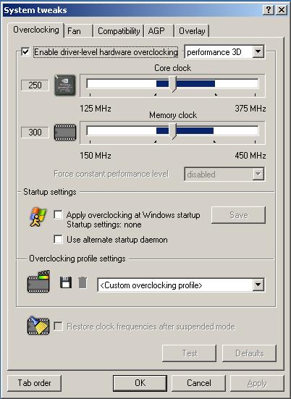
Task: Click the trash can delete profile icon
Action: click(83, 282)
